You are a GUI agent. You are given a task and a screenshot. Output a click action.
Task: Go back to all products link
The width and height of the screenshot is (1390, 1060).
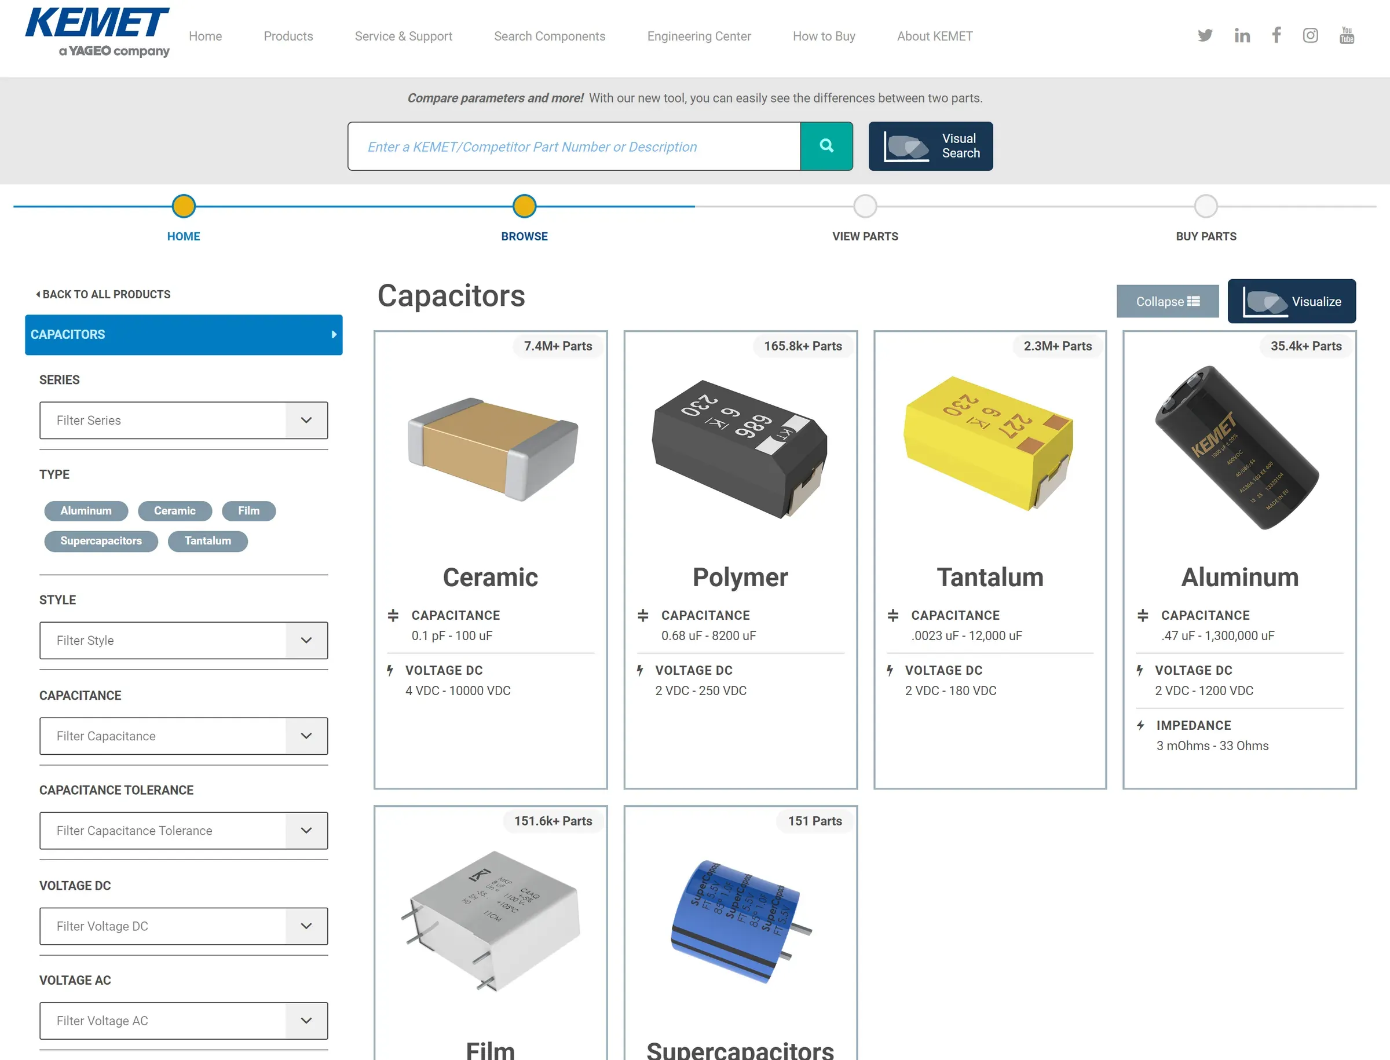tap(103, 294)
